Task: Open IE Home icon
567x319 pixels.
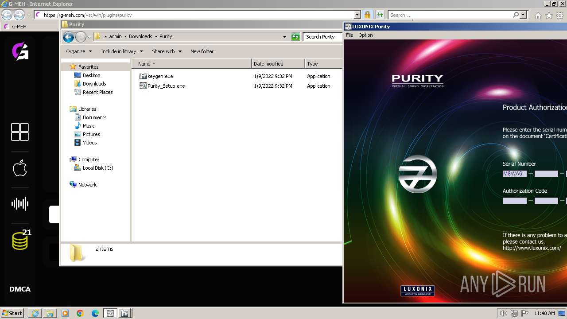Action: 538,16
